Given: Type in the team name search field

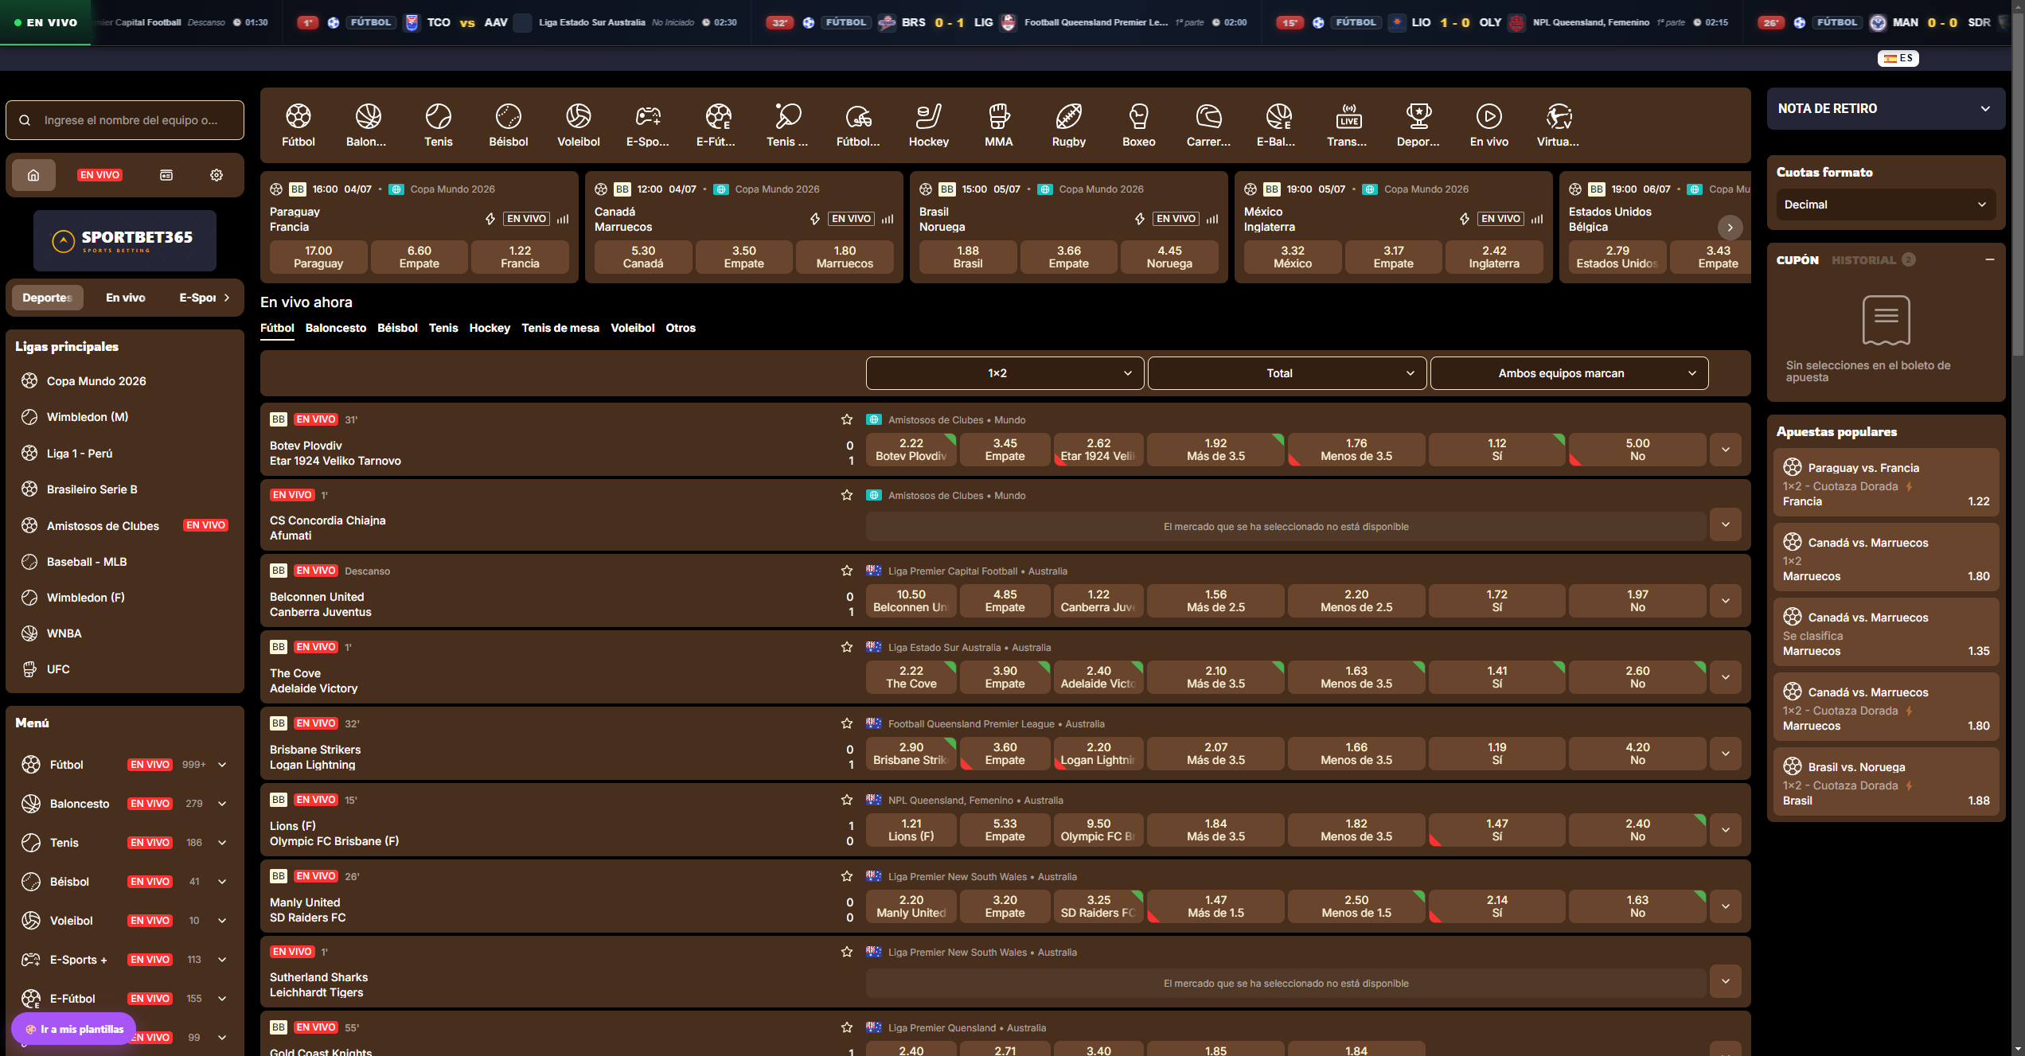Looking at the screenshot, I should coord(125,120).
